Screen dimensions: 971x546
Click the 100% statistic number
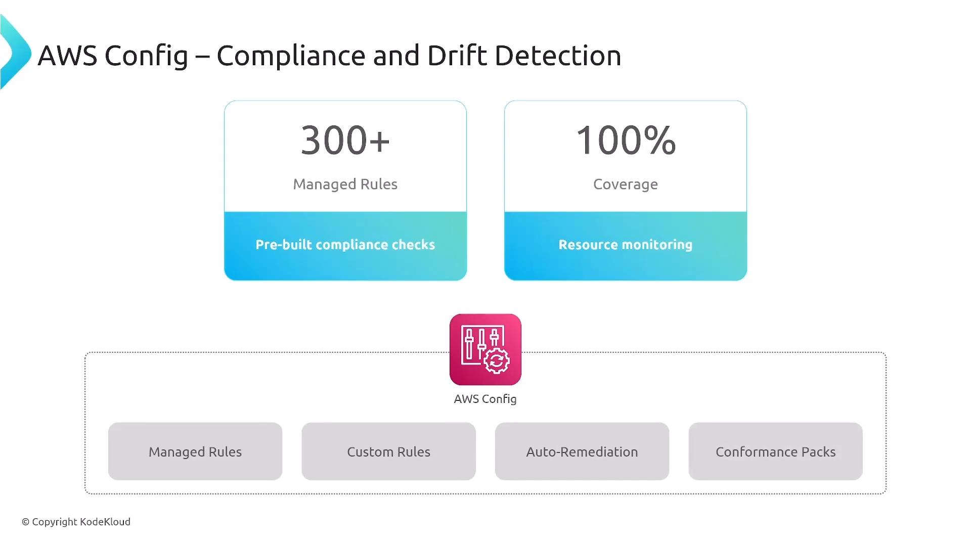click(x=626, y=140)
